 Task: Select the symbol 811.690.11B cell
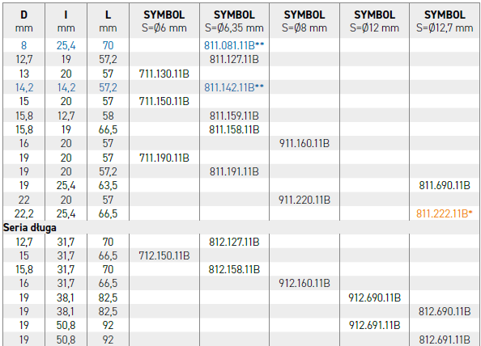(x=445, y=185)
